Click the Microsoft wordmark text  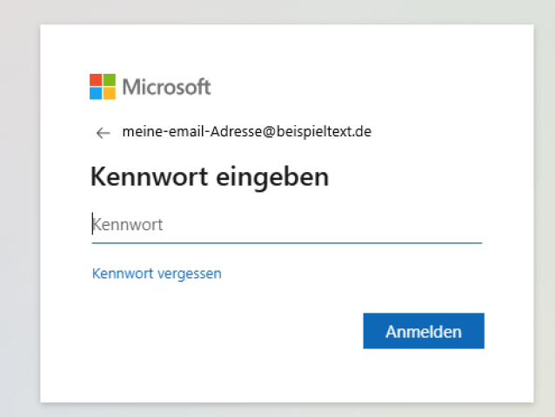[x=166, y=87]
